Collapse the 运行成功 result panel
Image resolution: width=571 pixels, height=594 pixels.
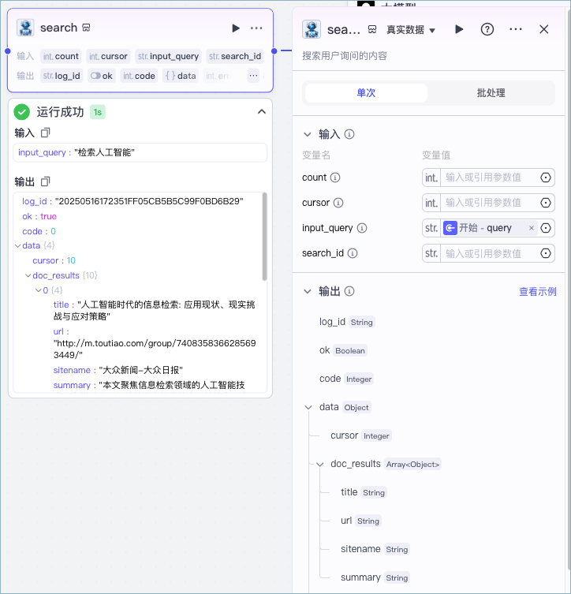pyautogui.click(x=262, y=112)
